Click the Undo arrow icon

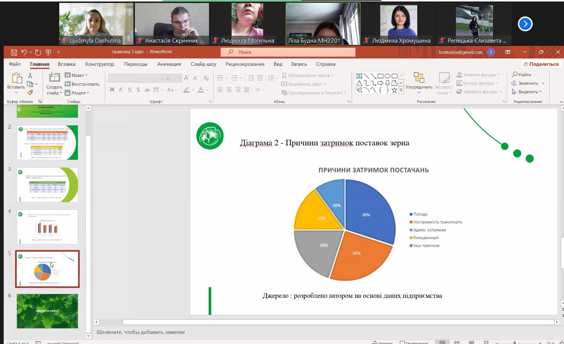pyautogui.click(x=24, y=52)
